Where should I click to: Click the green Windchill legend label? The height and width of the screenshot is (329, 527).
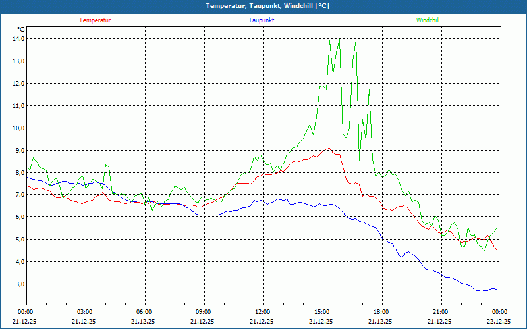(x=428, y=20)
